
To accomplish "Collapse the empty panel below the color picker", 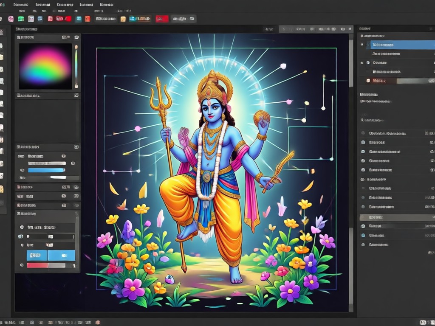I will pyautogui.click(x=76, y=96).
